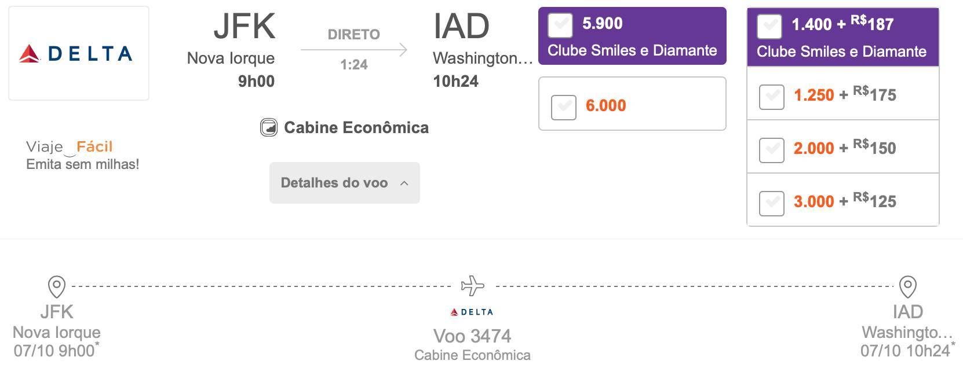Image resolution: width=963 pixels, height=368 pixels.
Task: Check the 5.900 Clube Smiles e Diamante option
Action: coord(560,25)
